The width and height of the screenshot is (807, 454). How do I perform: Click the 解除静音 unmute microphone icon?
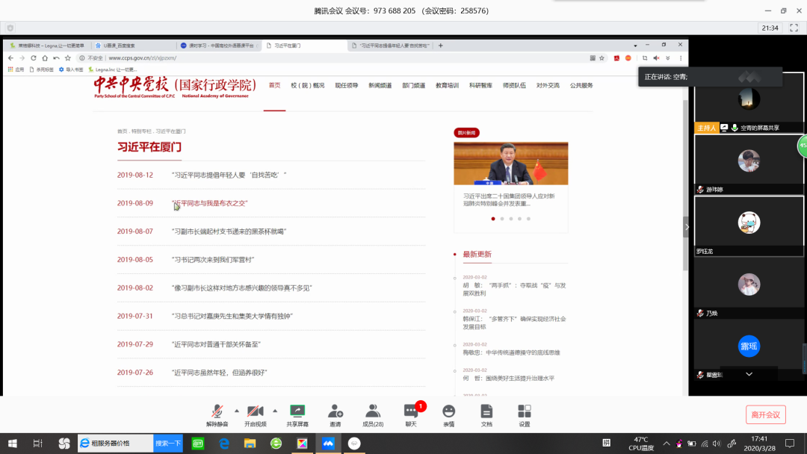coord(217,411)
